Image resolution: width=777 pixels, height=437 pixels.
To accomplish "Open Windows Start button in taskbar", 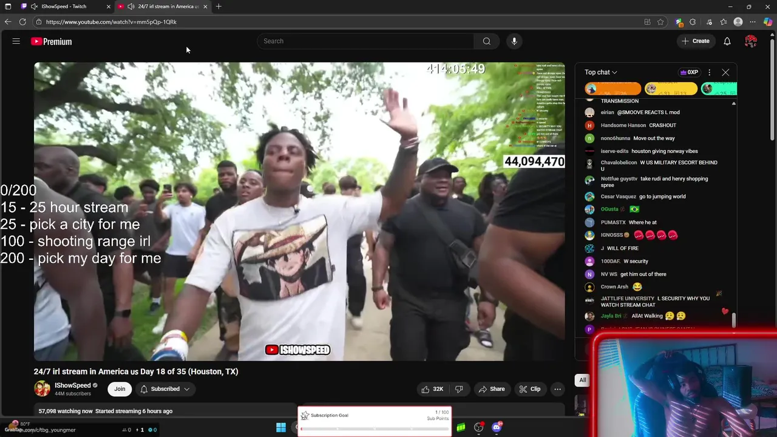I will coord(281,427).
